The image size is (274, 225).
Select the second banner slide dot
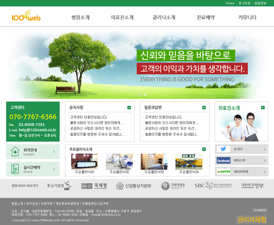145,94
